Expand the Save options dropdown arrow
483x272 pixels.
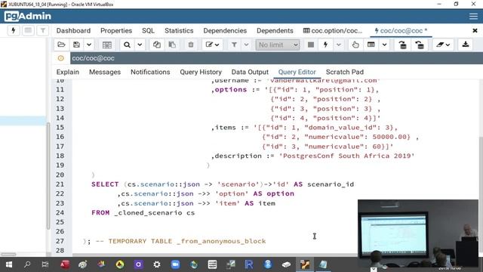pos(89,45)
